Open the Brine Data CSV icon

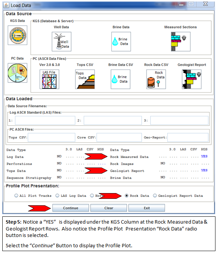(121, 79)
